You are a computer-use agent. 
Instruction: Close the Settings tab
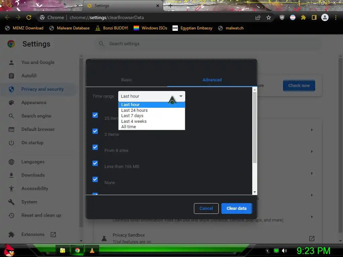tap(158, 6)
